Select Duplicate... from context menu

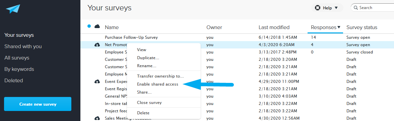point(148,58)
